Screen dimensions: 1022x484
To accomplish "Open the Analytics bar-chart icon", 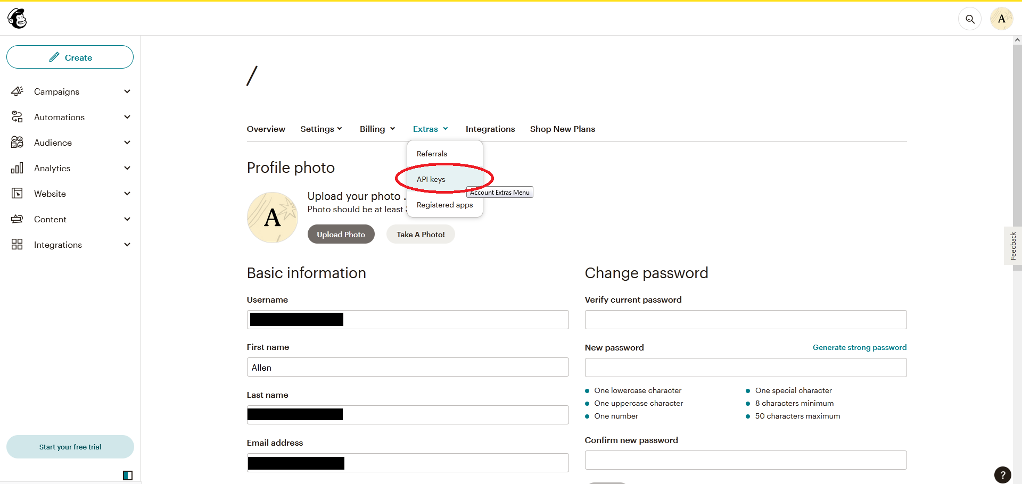I will 18,168.
